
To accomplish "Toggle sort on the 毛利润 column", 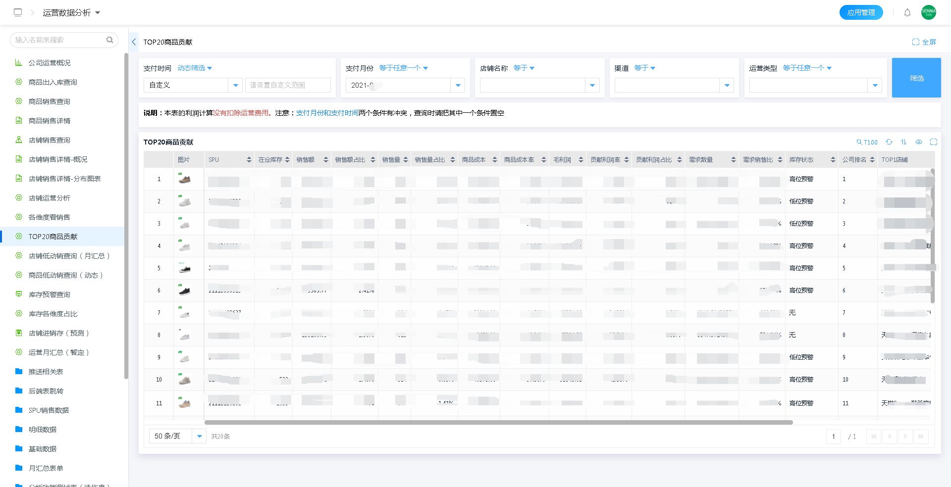I will (581, 160).
